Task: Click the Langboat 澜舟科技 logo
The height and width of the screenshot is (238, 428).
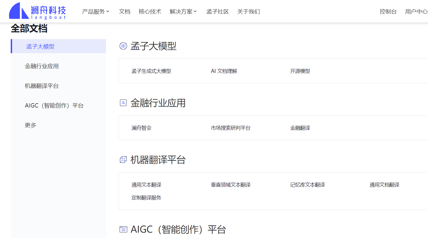Action: tap(37, 11)
